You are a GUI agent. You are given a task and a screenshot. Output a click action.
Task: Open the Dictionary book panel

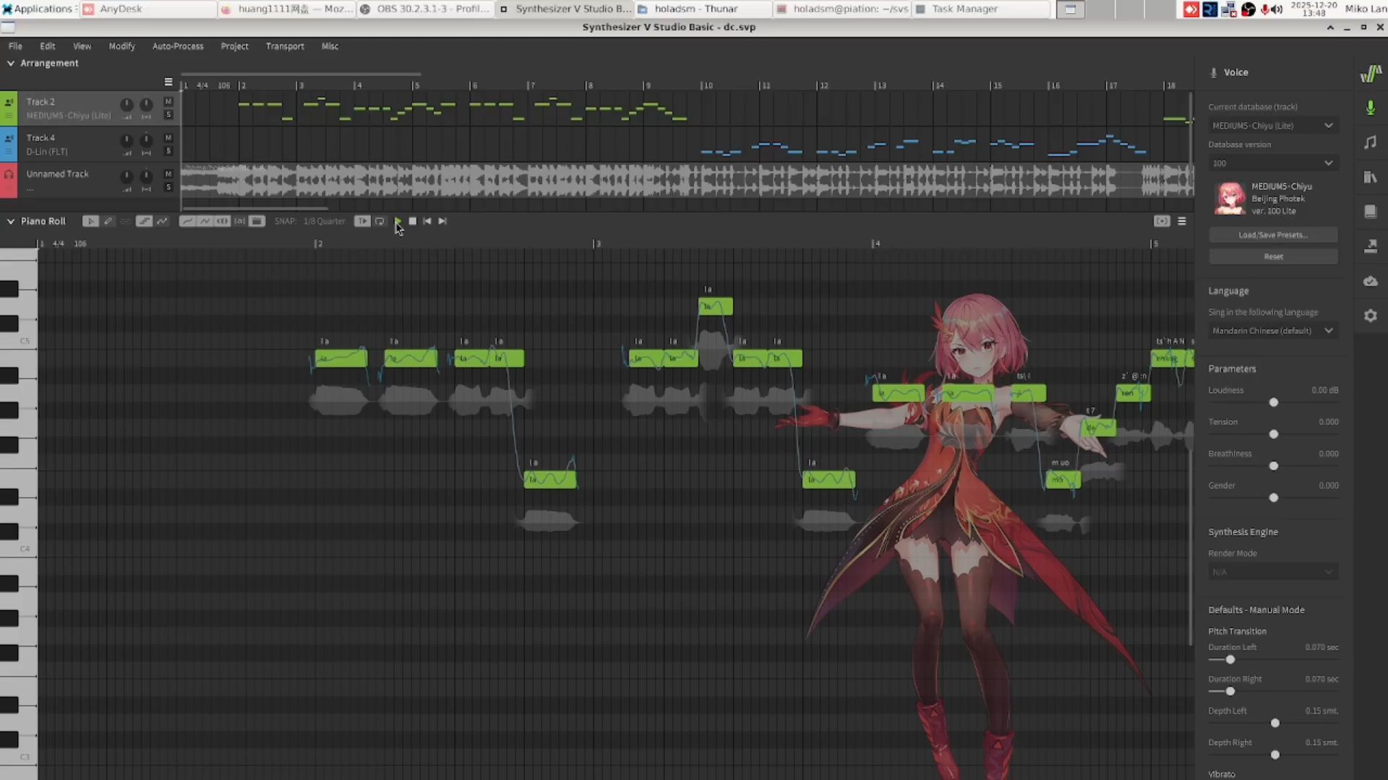[1370, 212]
